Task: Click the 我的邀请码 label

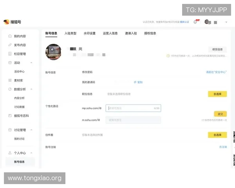Action: (89, 82)
